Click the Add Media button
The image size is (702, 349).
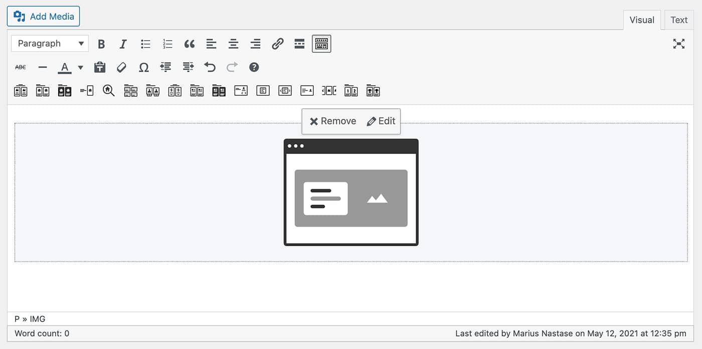(x=44, y=17)
